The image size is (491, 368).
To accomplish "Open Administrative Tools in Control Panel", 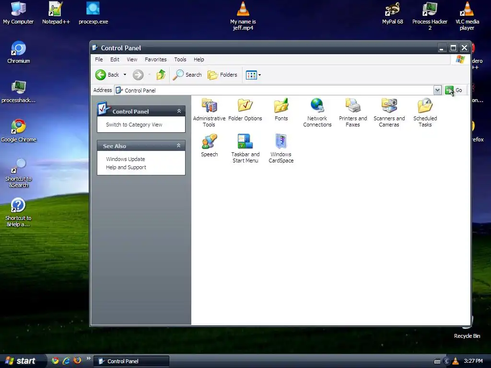I will (209, 113).
